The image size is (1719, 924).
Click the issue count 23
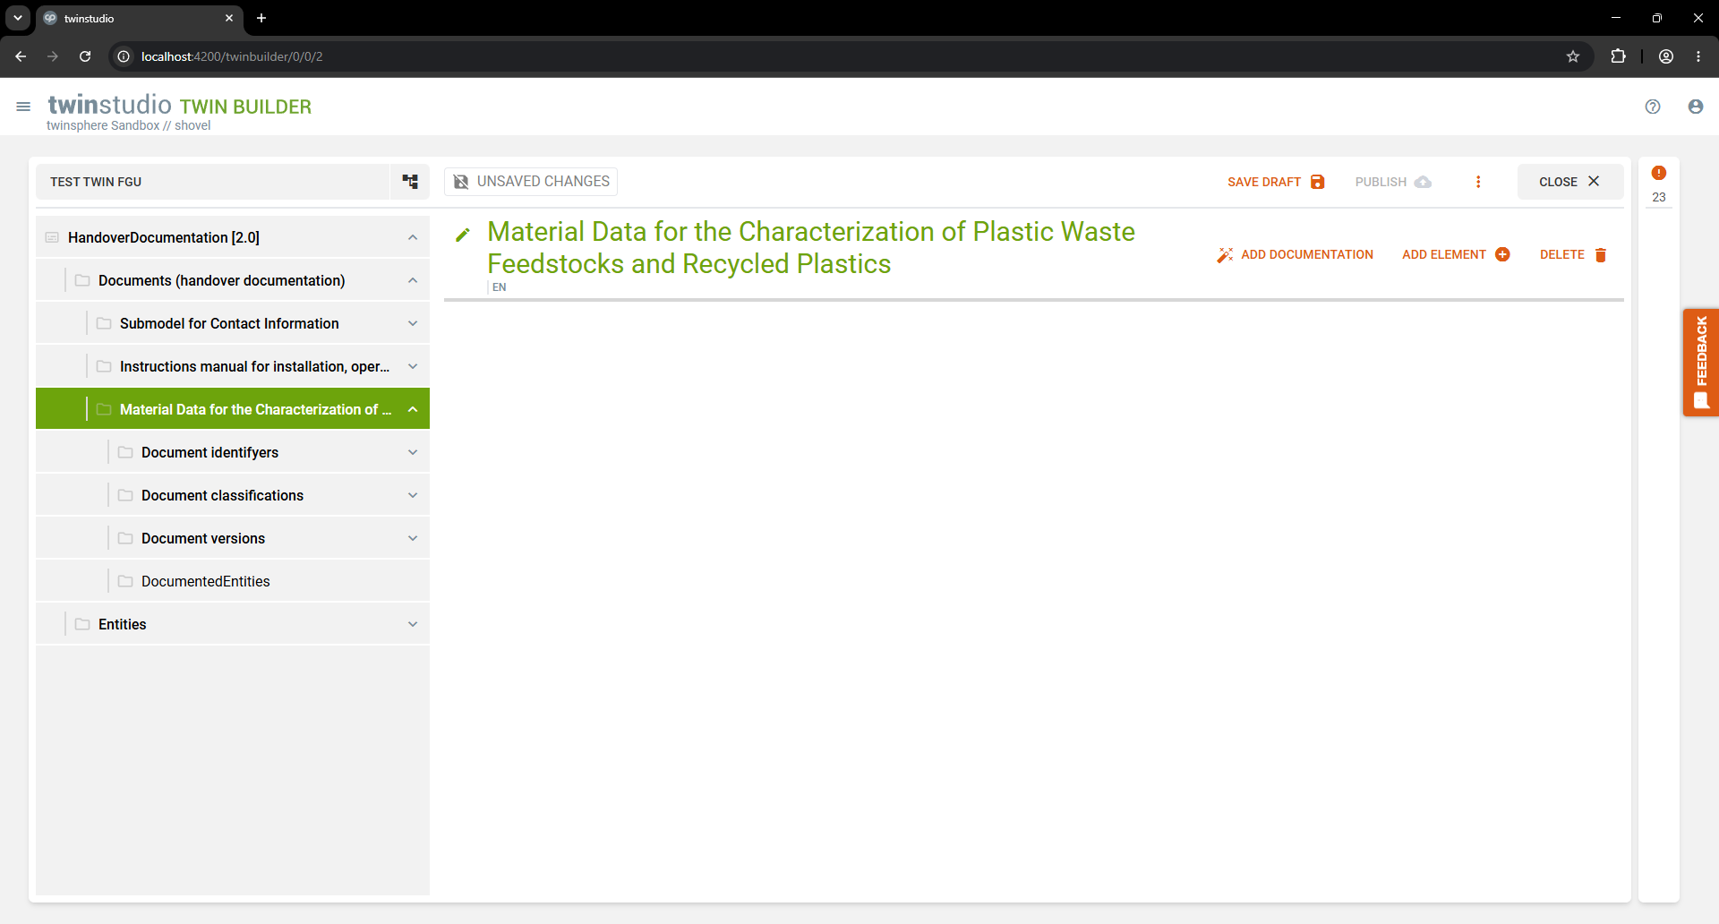[1659, 197]
